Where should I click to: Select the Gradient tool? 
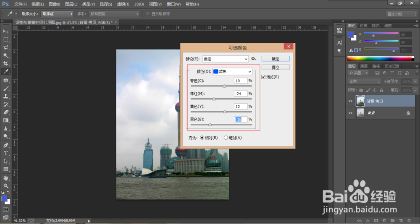(x=5, y=120)
